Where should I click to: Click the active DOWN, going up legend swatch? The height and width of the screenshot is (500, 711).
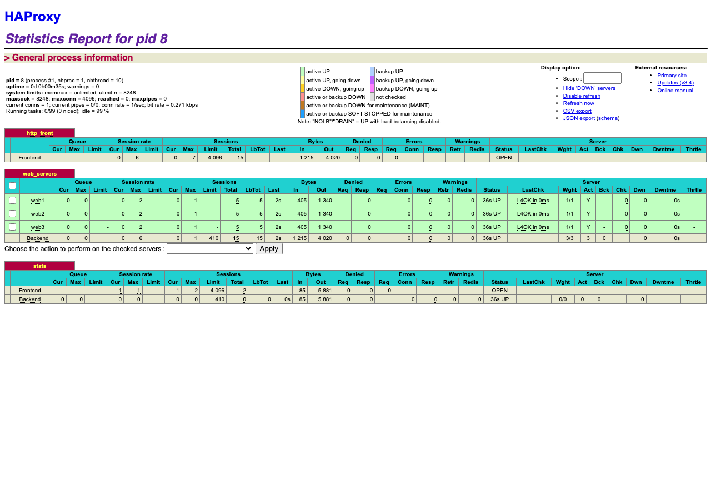point(303,88)
